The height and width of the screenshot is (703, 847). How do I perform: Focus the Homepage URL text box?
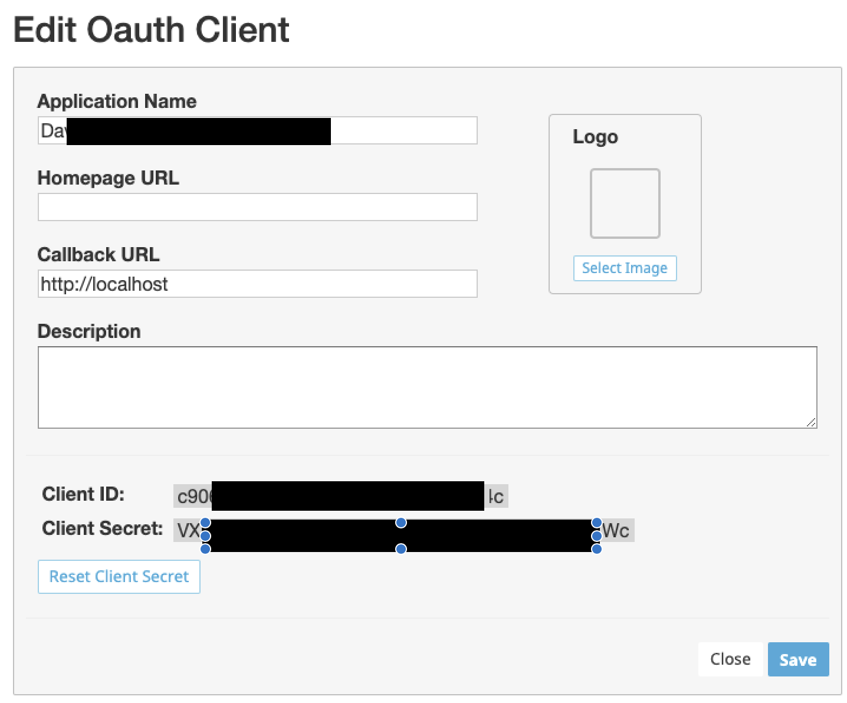point(257,207)
